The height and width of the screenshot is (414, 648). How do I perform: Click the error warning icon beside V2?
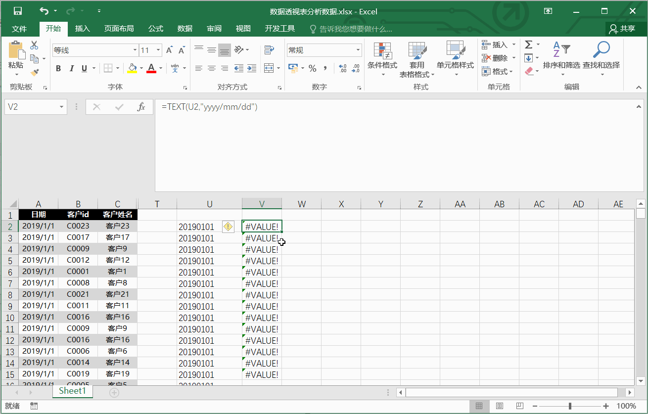[228, 227]
